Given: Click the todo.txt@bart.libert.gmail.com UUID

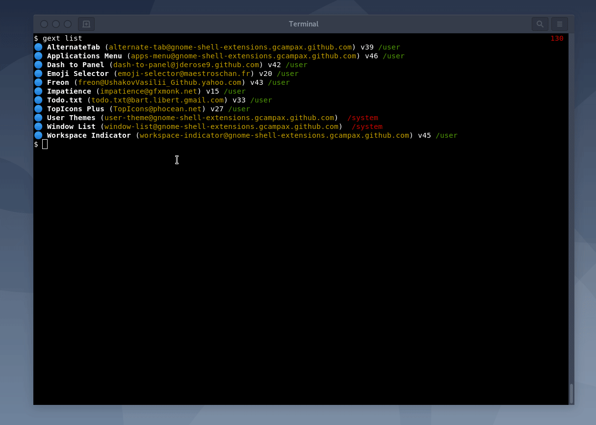Looking at the screenshot, I should pyautogui.click(x=157, y=100).
